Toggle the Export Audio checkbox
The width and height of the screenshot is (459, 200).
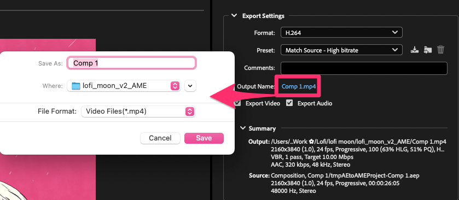pos(289,103)
